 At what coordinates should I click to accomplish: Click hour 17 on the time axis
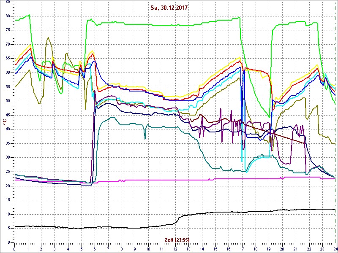pos(242,249)
